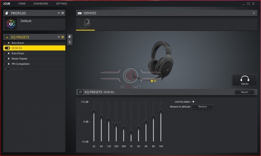
Task: Click the 4K EQ slider handle
Action: [146, 122]
